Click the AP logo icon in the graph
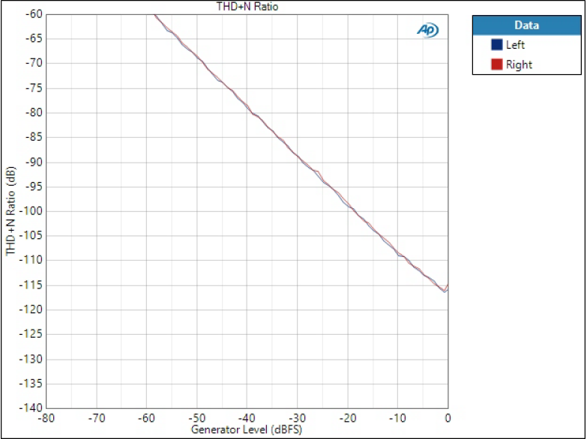587x439 pixels. coord(427,30)
